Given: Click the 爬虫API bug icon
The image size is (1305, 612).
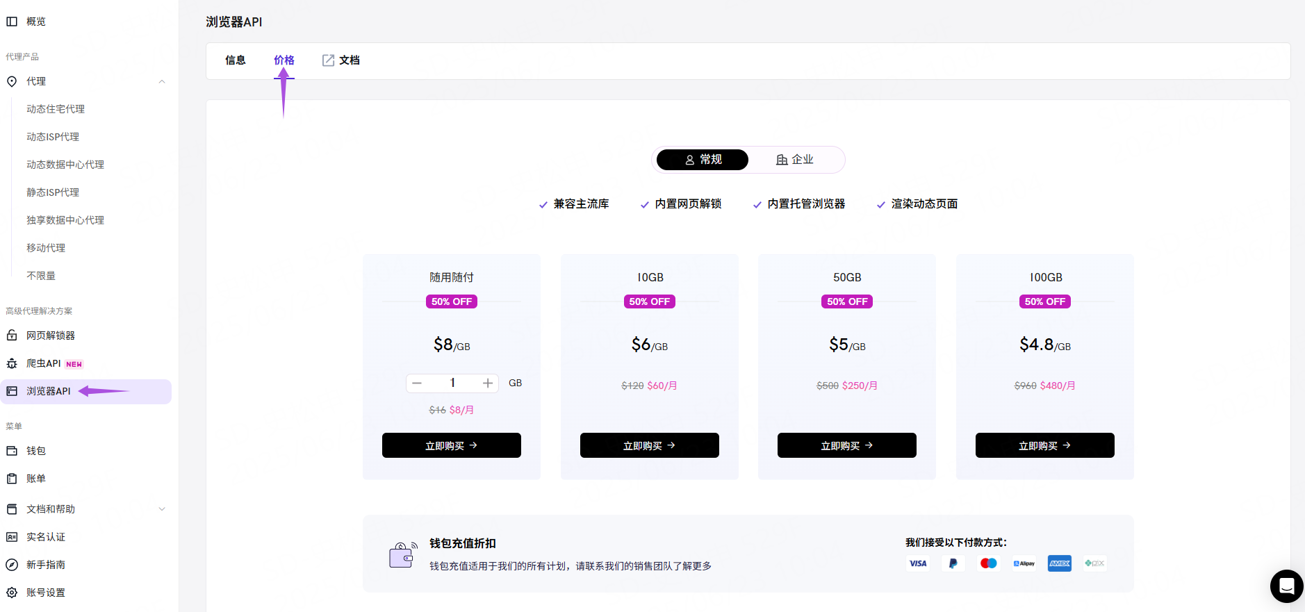Looking at the screenshot, I should [12, 363].
